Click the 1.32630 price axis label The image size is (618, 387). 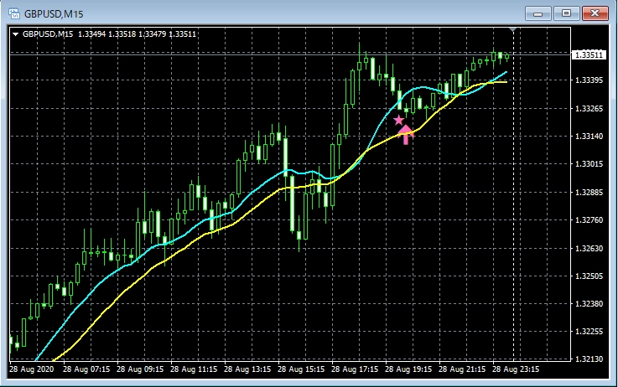(x=589, y=249)
